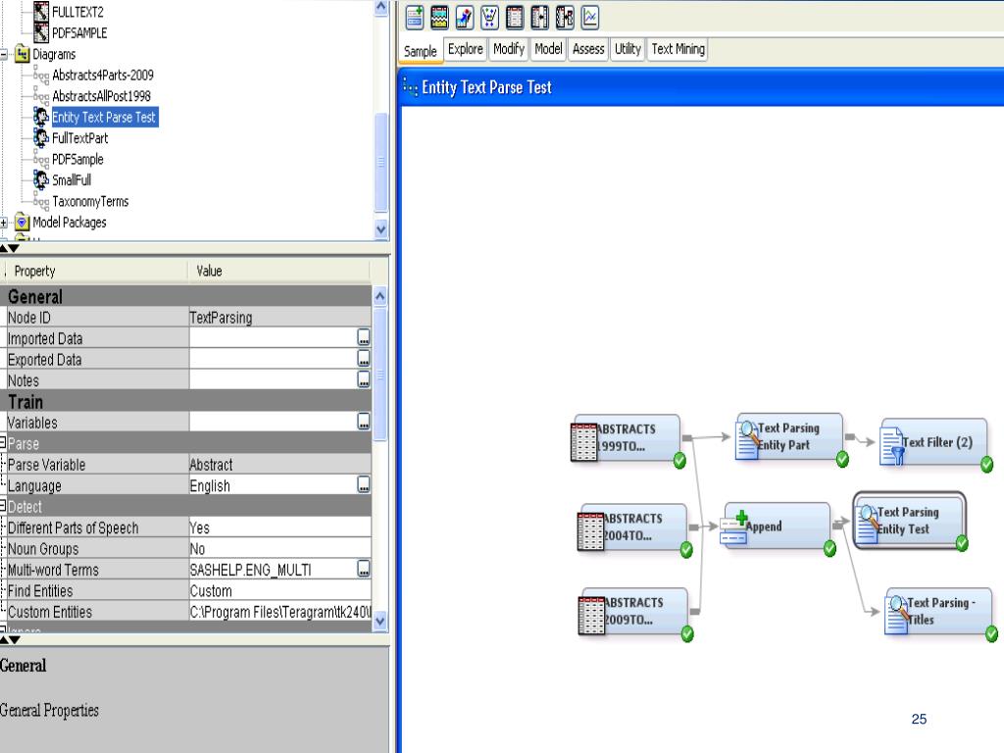Select the ABSTRACTS 1999TO data node
Viewport: 1004px width, 753px height.
pyautogui.click(x=627, y=439)
